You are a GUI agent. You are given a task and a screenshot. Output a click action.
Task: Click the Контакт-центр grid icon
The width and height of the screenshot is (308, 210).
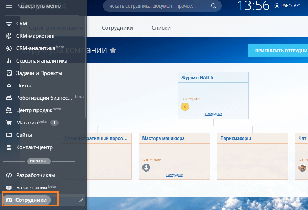[9, 147]
